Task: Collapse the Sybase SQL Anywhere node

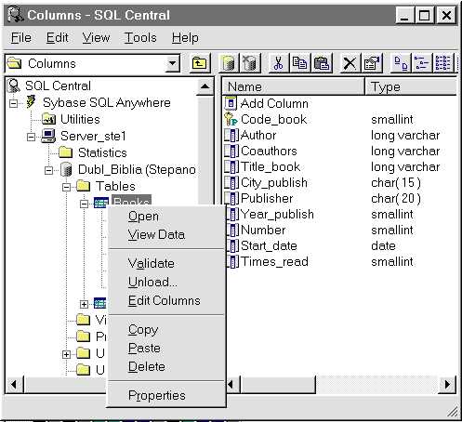Action: pyautogui.click(x=13, y=103)
